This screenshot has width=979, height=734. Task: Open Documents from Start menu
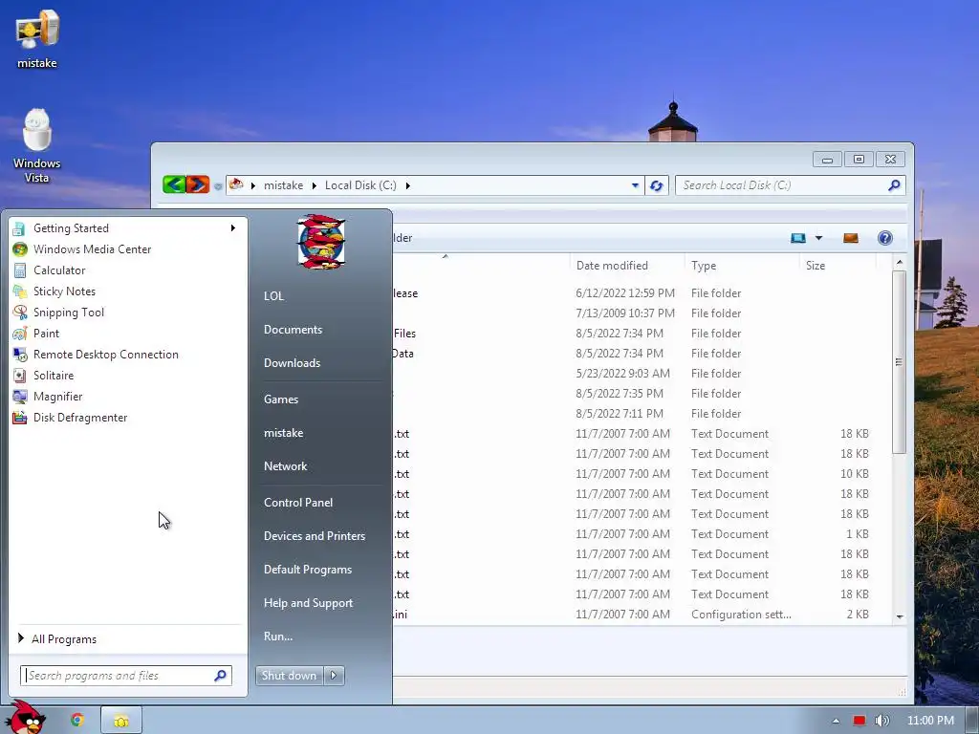click(x=293, y=330)
